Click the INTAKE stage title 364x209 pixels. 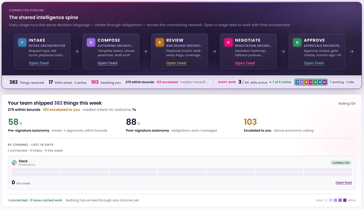(37, 40)
